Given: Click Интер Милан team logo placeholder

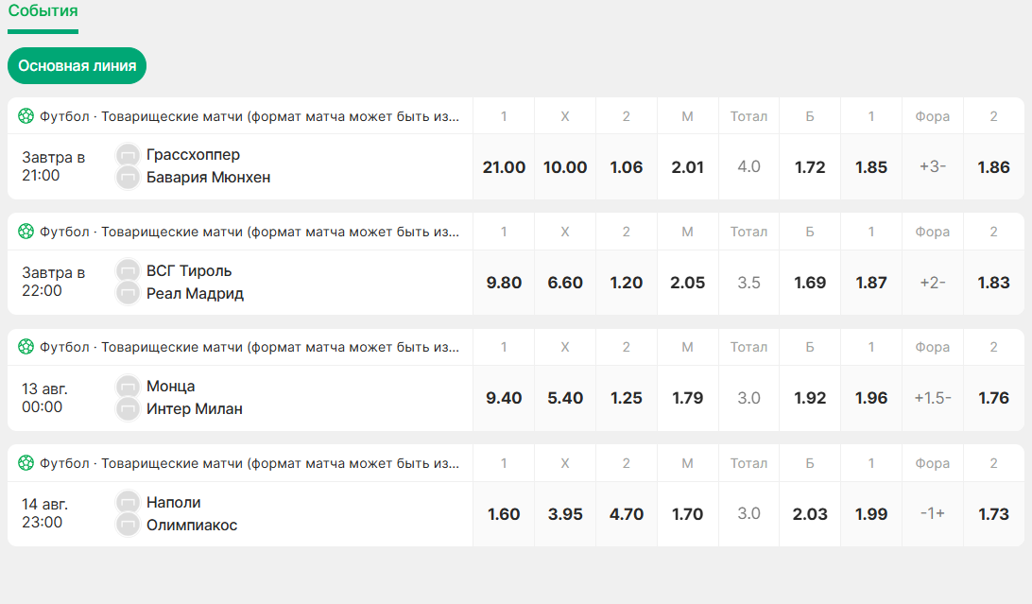Looking at the screenshot, I should point(128,408).
